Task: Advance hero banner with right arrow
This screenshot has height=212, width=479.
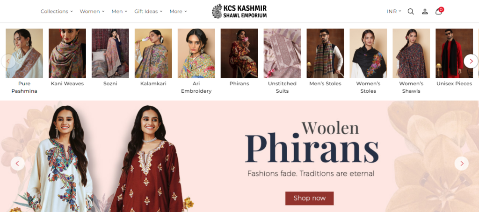Action: (461, 164)
